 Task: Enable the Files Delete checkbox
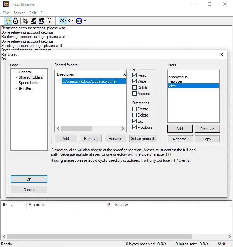(134, 88)
